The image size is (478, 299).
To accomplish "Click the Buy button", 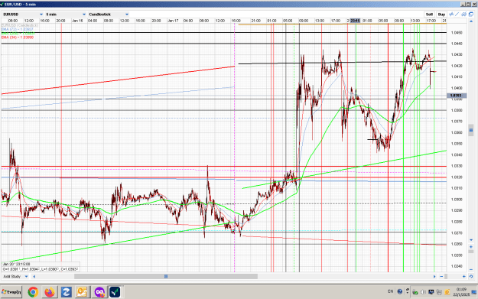I will 441,15.
